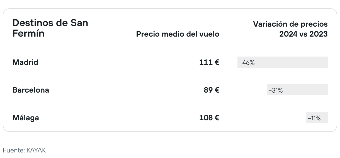The height and width of the screenshot is (158, 340).
Task: Click Málaga's 108 € average price
Action: click(209, 118)
